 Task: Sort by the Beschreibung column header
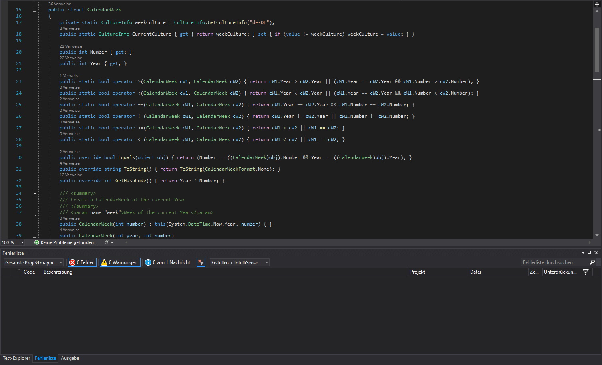point(58,272)
